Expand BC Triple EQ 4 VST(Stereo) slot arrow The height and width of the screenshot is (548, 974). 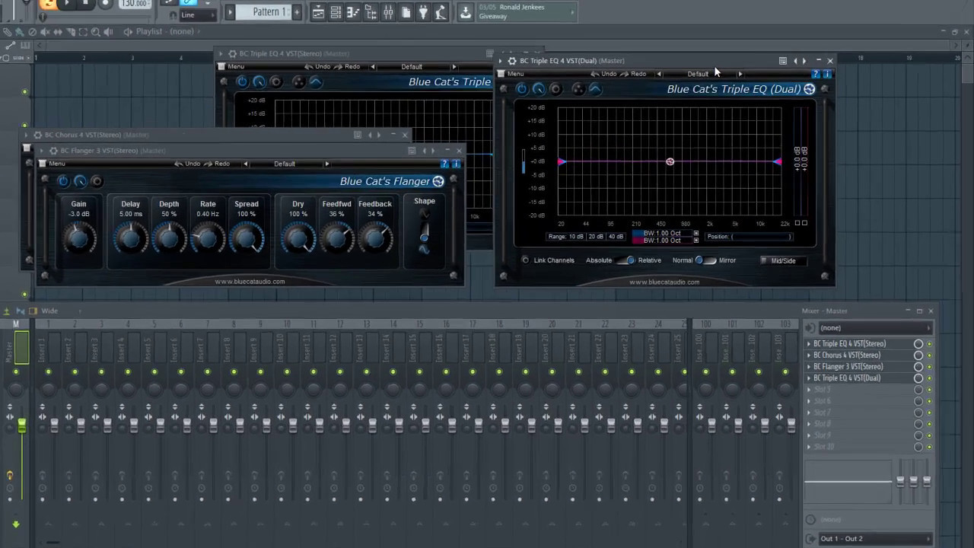click(x=809, y=344)
